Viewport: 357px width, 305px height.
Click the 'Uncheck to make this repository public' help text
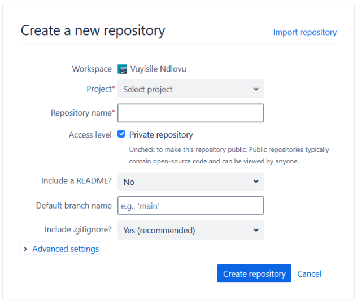229,156
